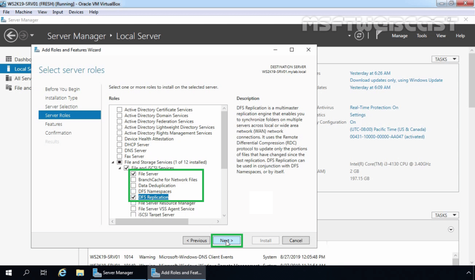Click roles list vertical scrollbar thumb
Viewport: 475px width, 280px height.
pyautogui.click(x=224, y=140)
